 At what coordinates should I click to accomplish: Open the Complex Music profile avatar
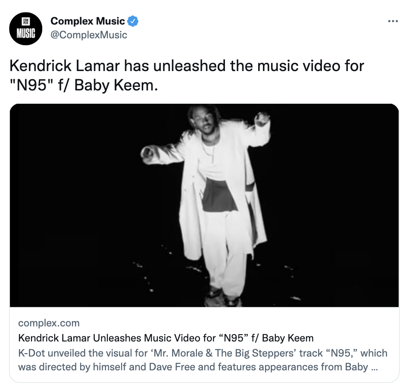tap(25, 29)
